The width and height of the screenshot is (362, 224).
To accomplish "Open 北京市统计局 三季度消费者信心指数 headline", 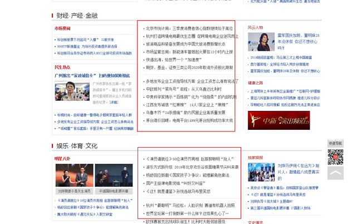I will pos(189,28).
